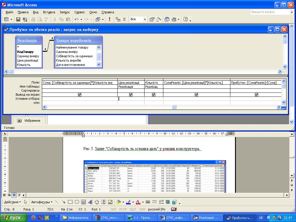Toggle the Show checkbox under the Прибуток column
Screen dimensions: 296x222
click(x=256, y=95)
